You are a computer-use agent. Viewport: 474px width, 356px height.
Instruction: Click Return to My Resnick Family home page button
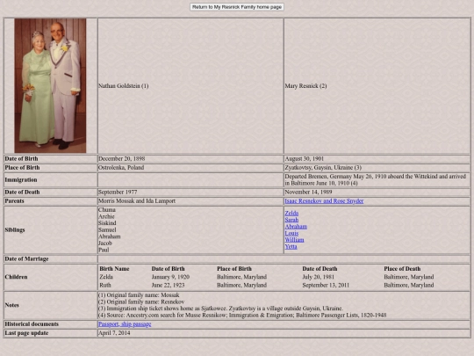(x=237, y=7)
